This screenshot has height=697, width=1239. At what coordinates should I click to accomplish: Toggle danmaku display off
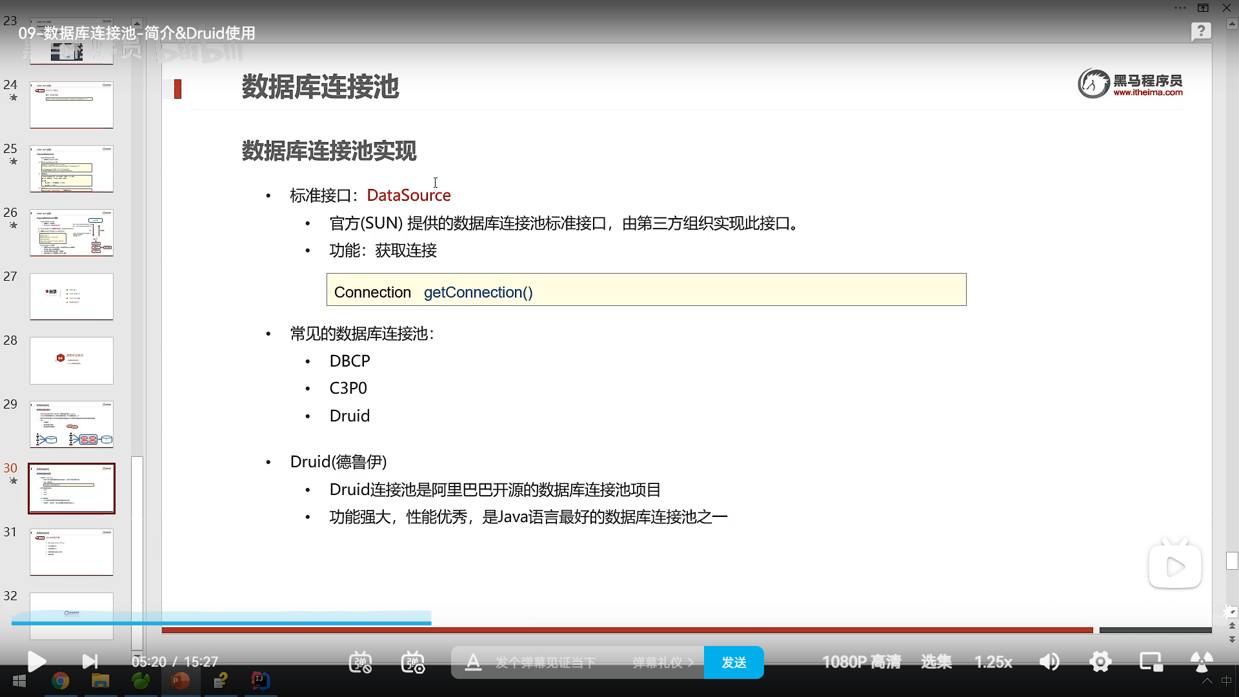[360, 662]
